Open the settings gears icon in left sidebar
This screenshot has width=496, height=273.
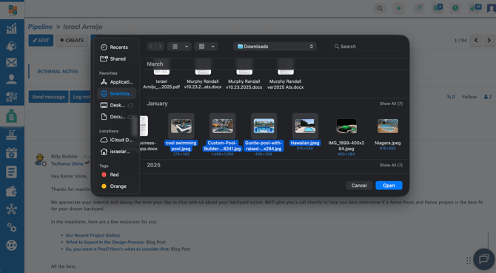coord(11,227)
